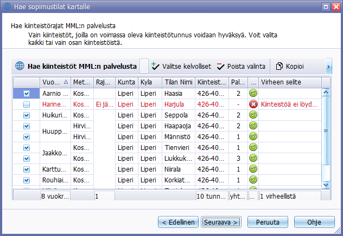Click the Peruuta button

(268, 222)
